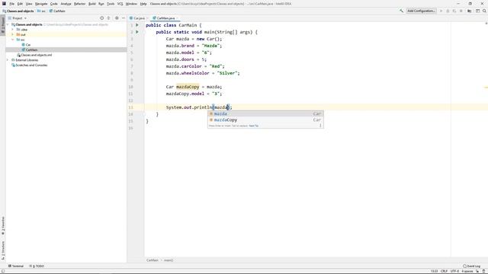
Task: Click the Run with Coverage icon
Action: (454, 11)
